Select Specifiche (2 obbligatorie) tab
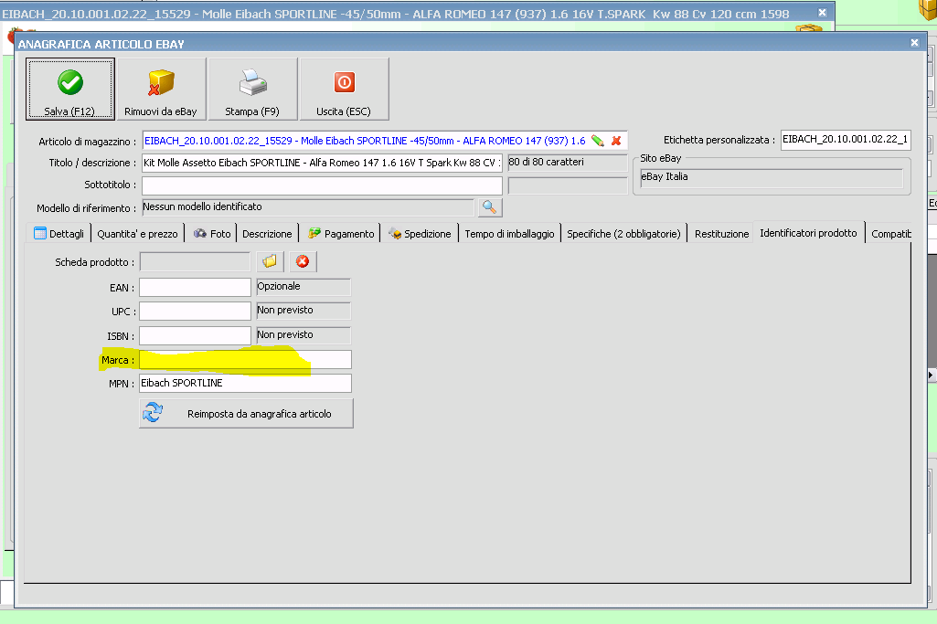 (623, 234)
